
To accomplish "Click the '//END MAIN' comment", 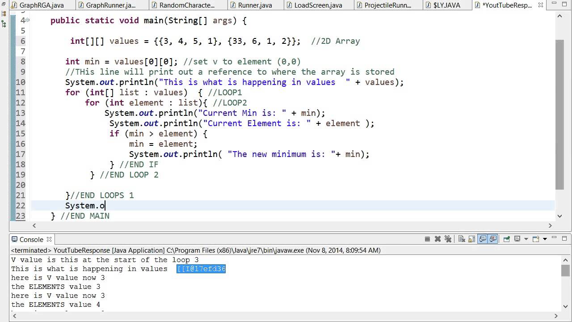I will point(85,216).
